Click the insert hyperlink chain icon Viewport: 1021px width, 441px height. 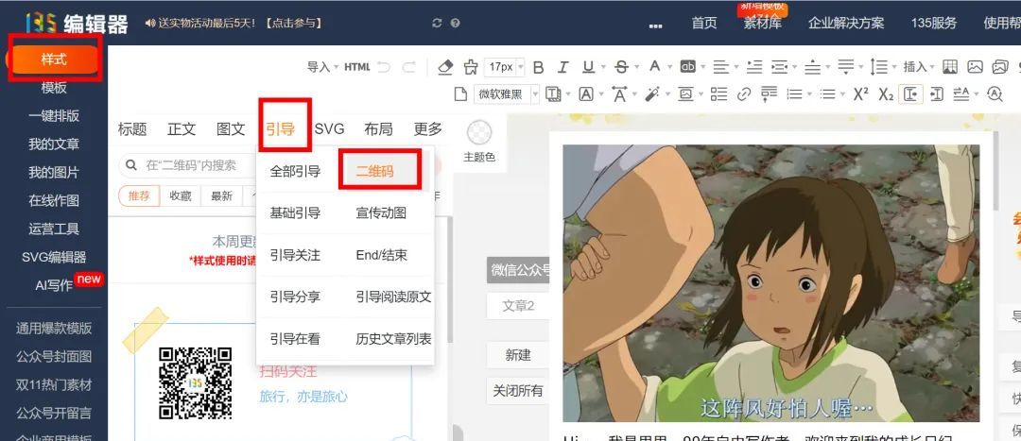tap(744, 94)
